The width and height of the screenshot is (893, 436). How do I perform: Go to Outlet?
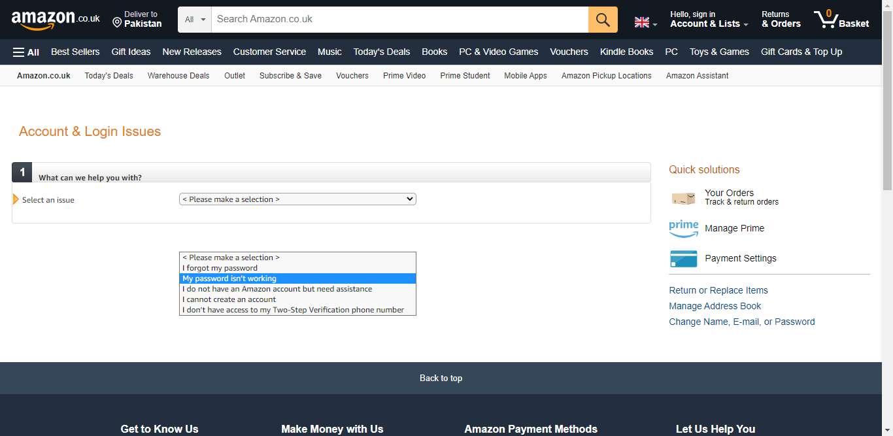coord(235,76)
